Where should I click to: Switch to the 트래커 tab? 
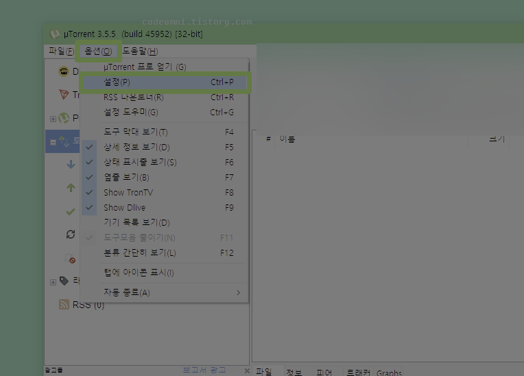(x=358, y=372)
